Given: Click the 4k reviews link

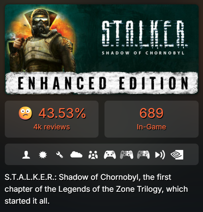Looking at the screenshot, I should click(x=52, y=127).
